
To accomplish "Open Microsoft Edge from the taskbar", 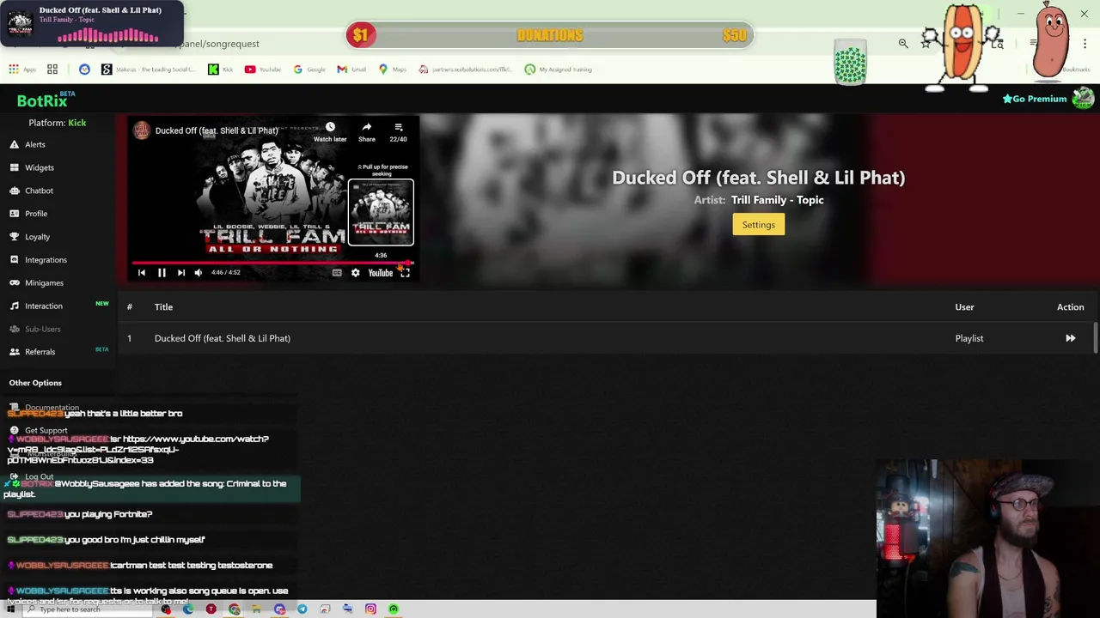I will [188, 609].
